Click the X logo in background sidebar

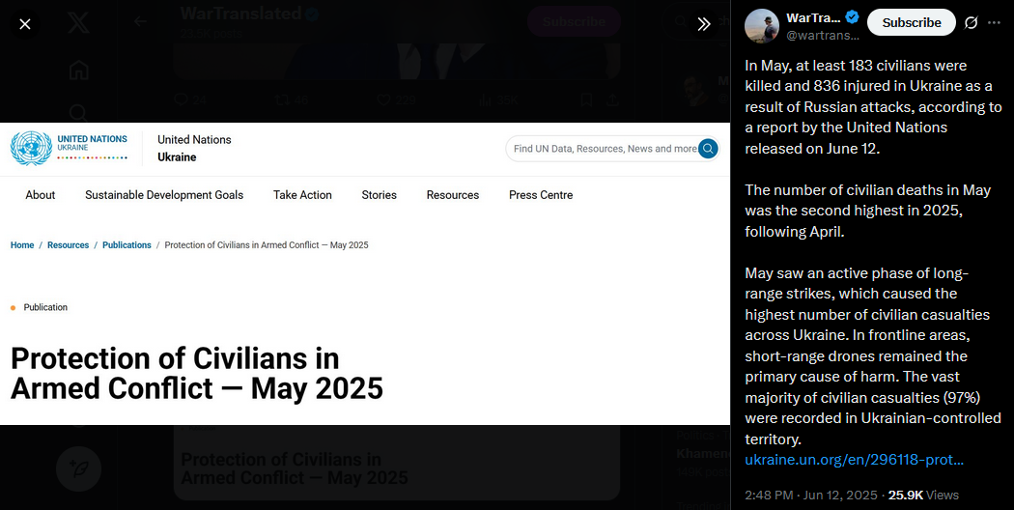click(x=79, y=22)
